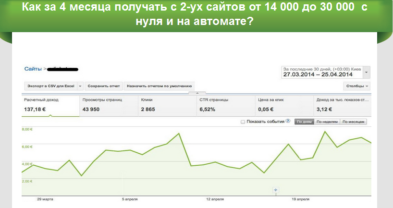
Task: Expand the export options arrow next to CSV
Action: click(x=80, y=86)
